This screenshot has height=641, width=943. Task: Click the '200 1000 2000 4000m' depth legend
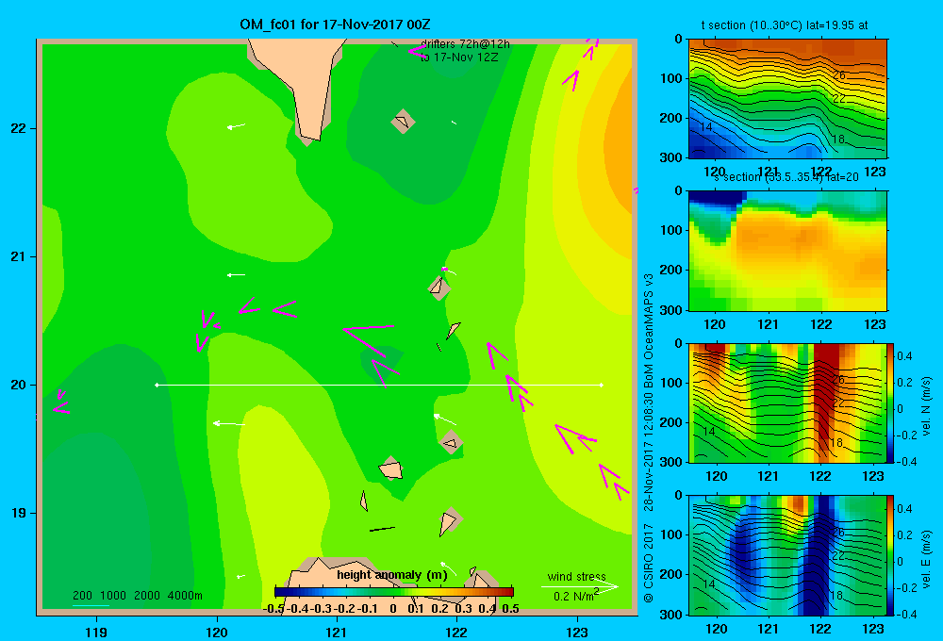[x=137, y=596]
